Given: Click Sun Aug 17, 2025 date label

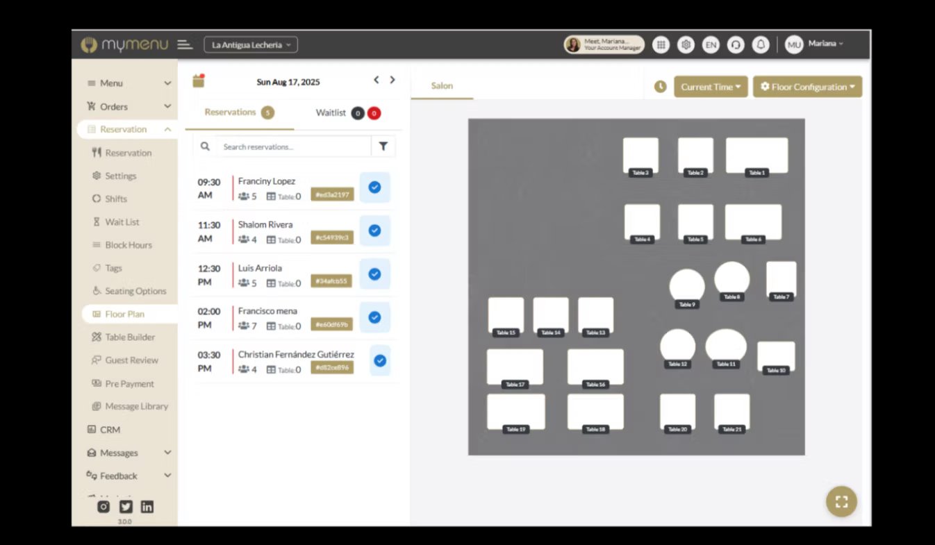Looking at the screenshot, I should tap(288, 82).
